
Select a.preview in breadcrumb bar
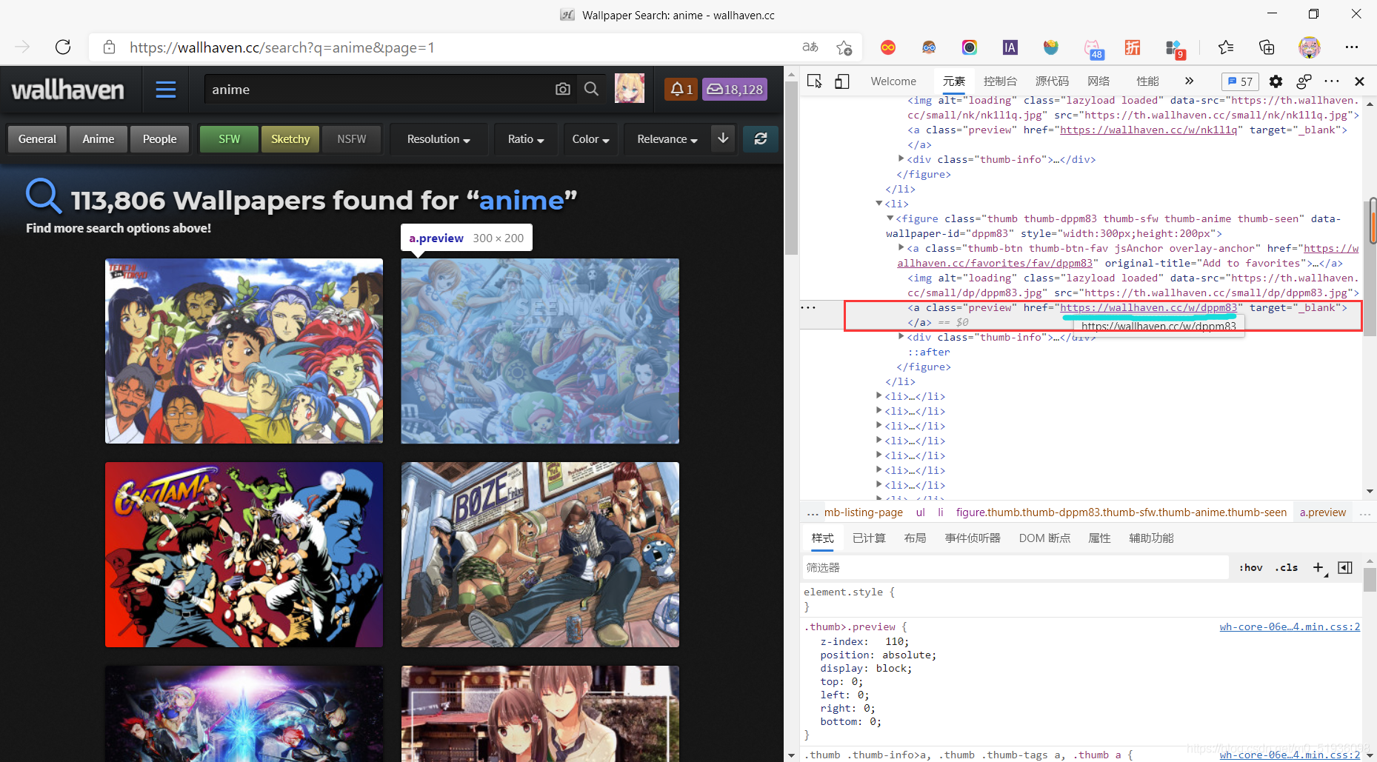click(x=1323, y=512)
